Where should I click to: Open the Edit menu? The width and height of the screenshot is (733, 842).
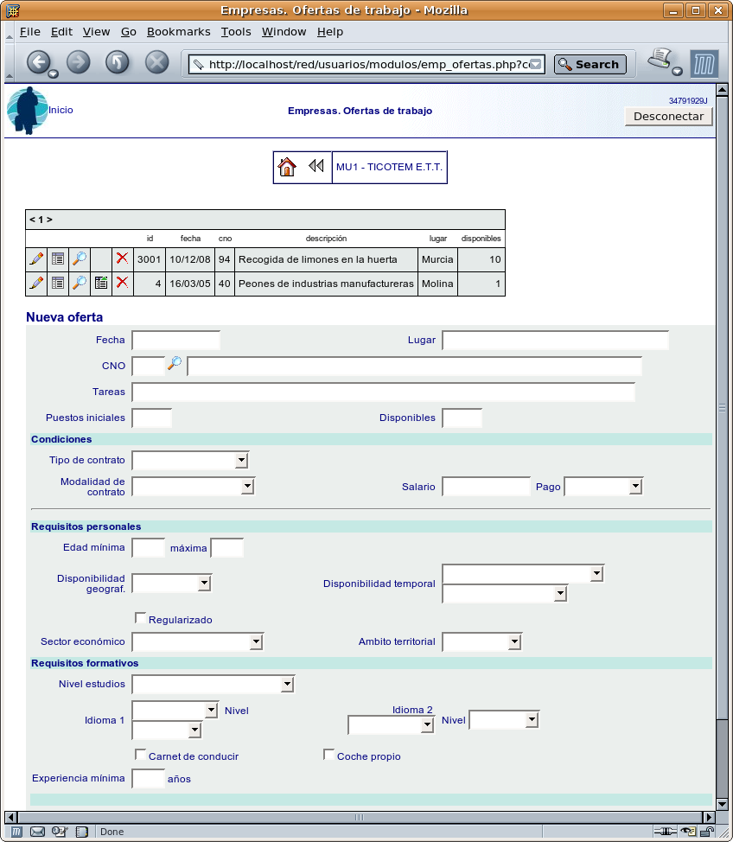click(x=61, y=32)
